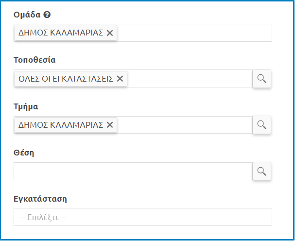Screen dimensions: 295x241
Task: Search for a Θέση using magnifier
Action: [x=261, y=171]
